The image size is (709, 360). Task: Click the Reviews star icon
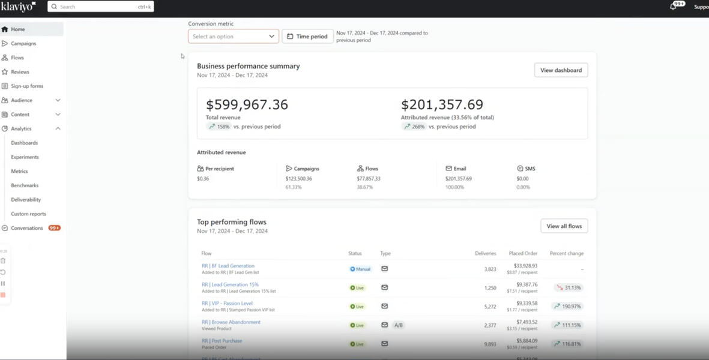pyautogui.click(x=5, y=72)
